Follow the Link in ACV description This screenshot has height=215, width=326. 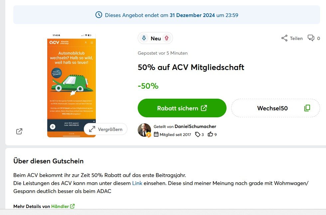(137, 183)
